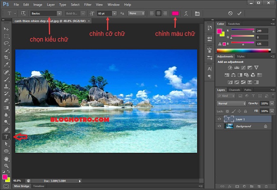Select the Hand tool
Screen dimensions: 277x190
click(6, 159)
